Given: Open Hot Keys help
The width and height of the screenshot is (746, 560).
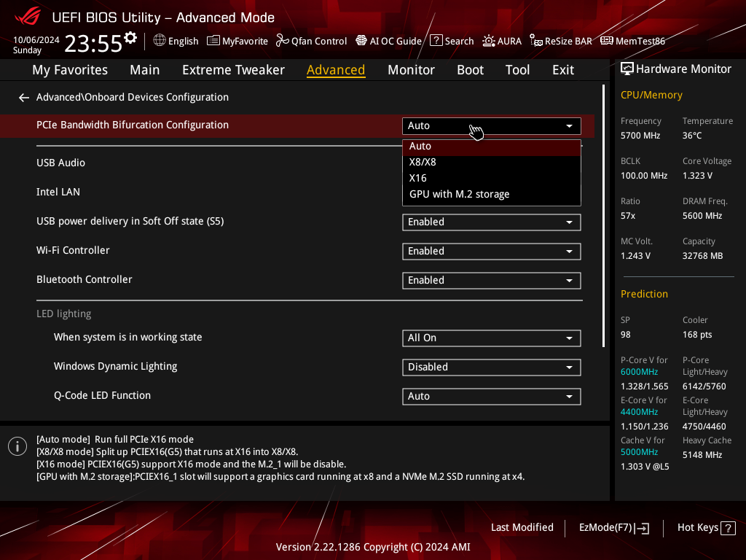Looking at the screenshot, I should [706, 528].
